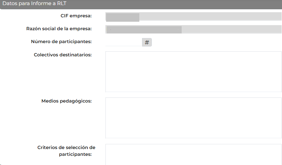Click empty space in the gray header bar

tap(173, 4)
